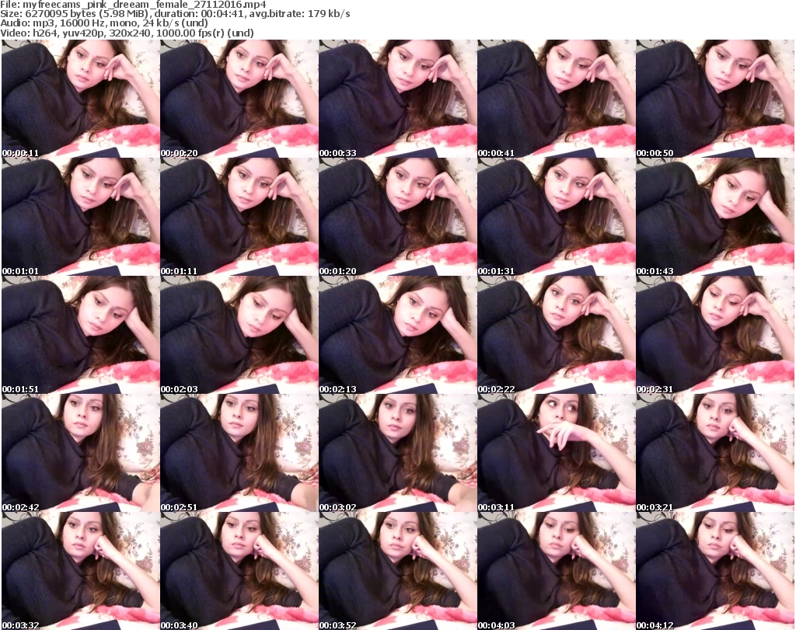Click the Video h264 info line

pos(127,33)
